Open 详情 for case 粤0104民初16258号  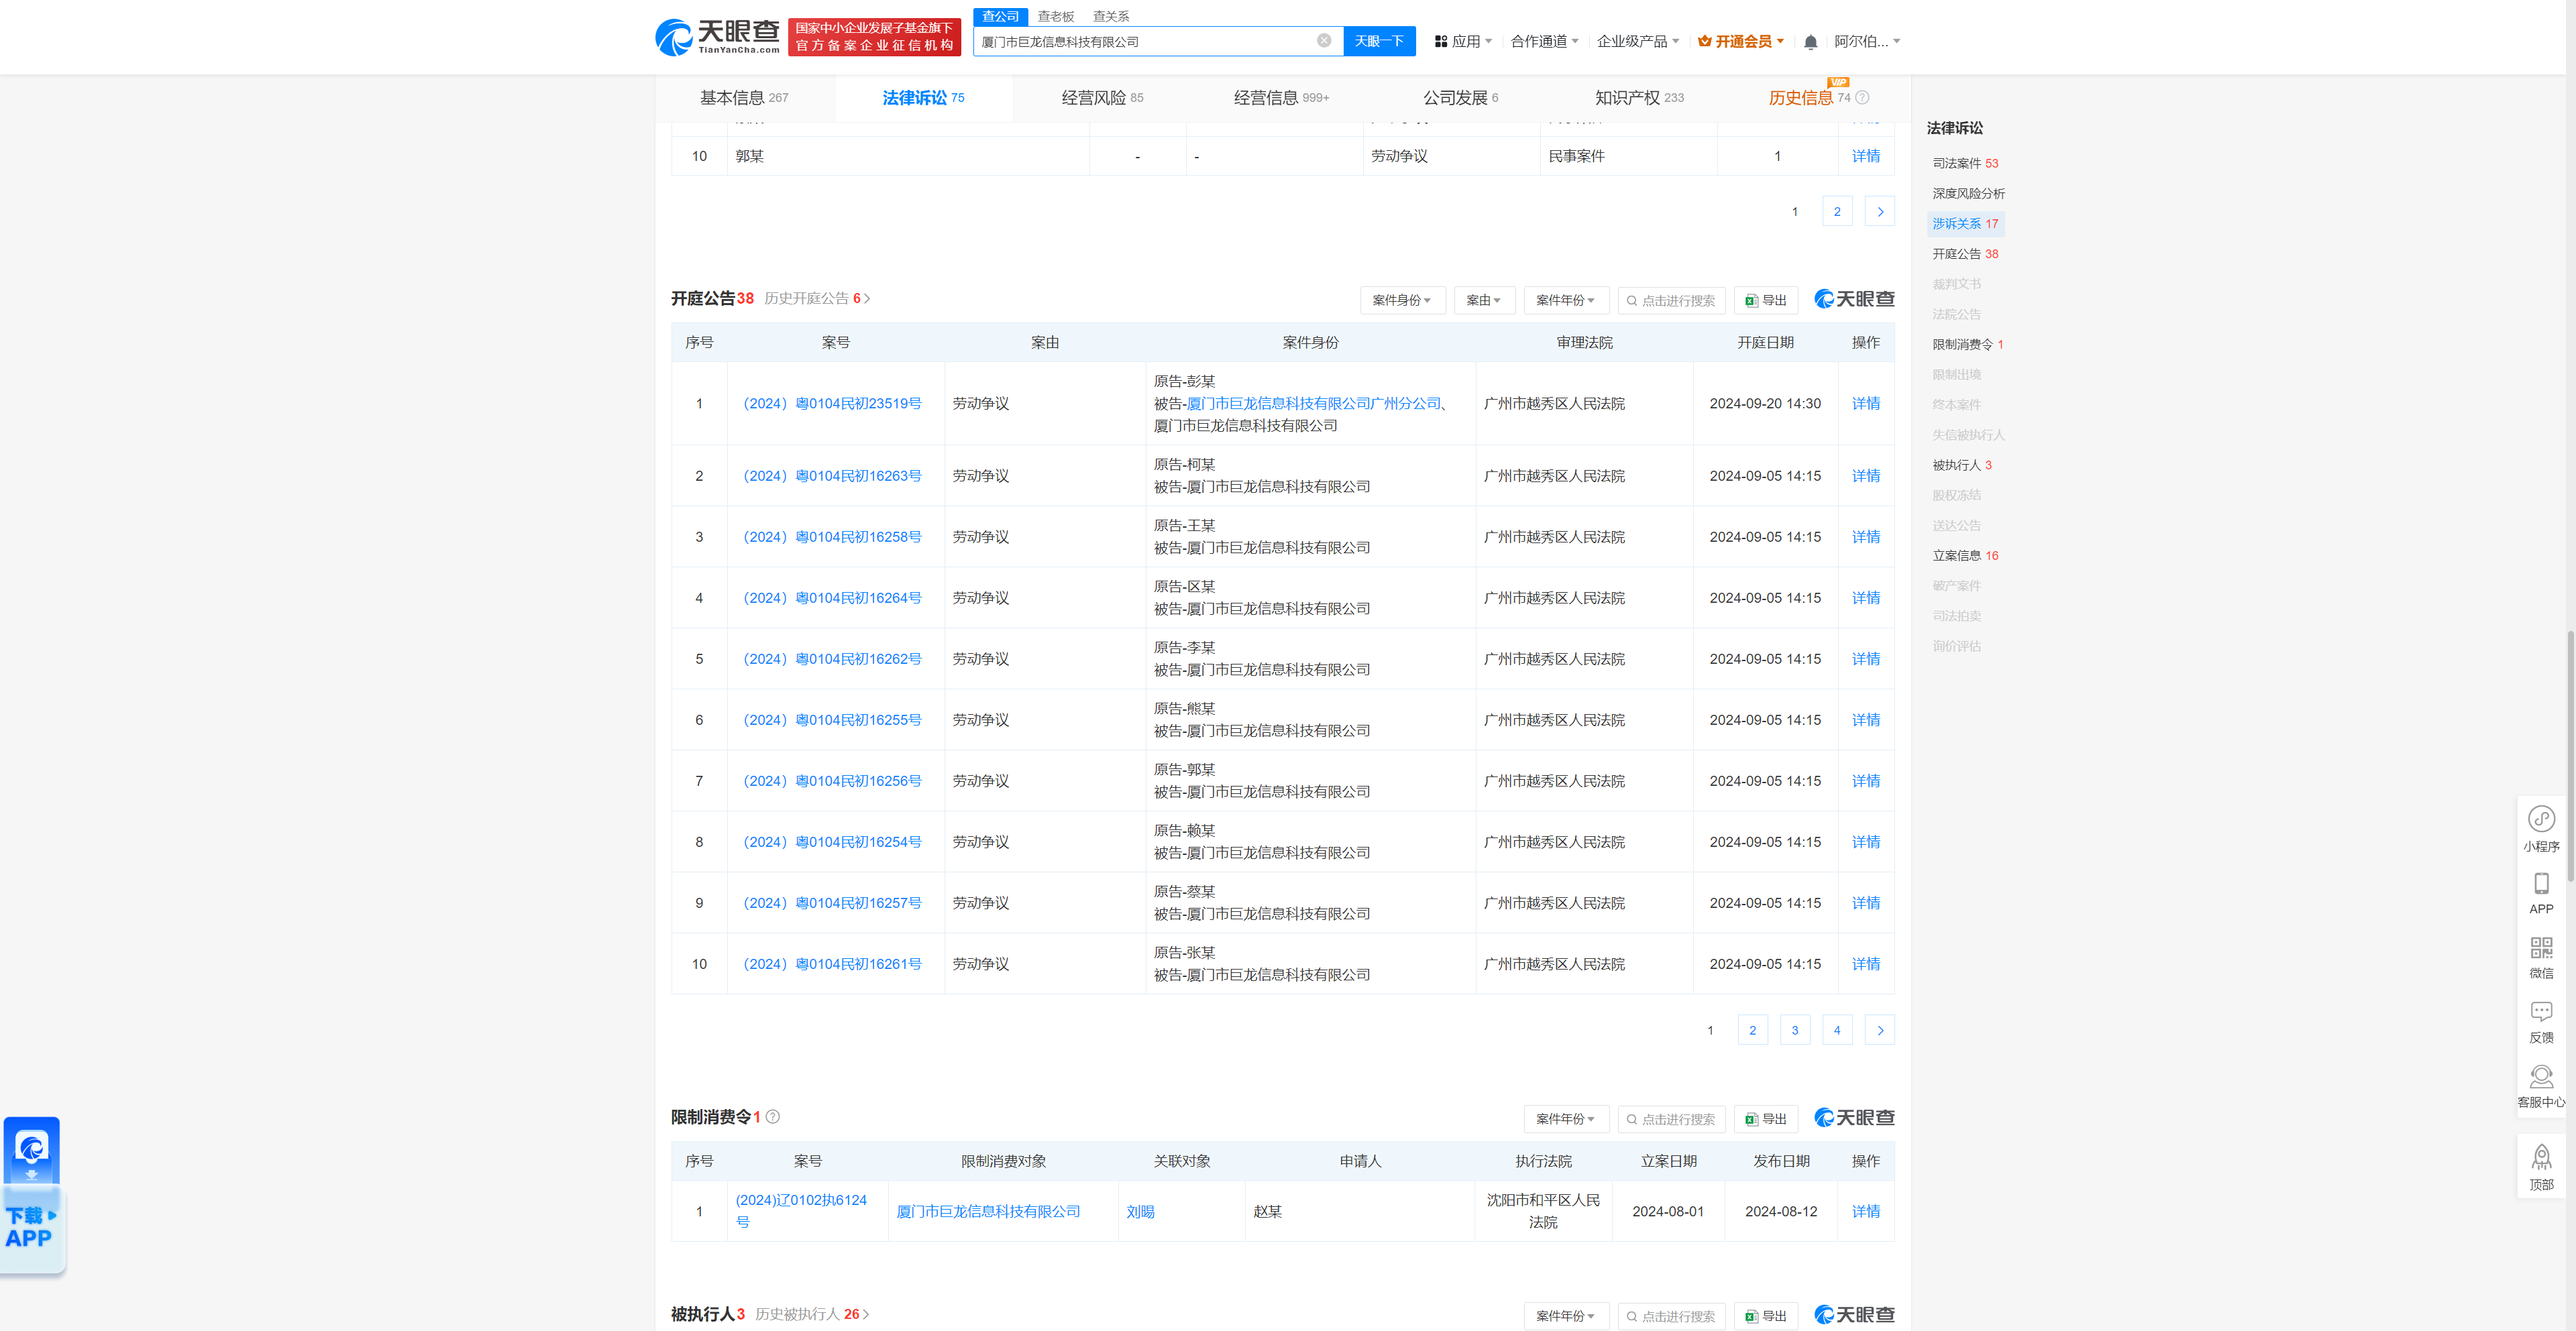point(1865,536)
